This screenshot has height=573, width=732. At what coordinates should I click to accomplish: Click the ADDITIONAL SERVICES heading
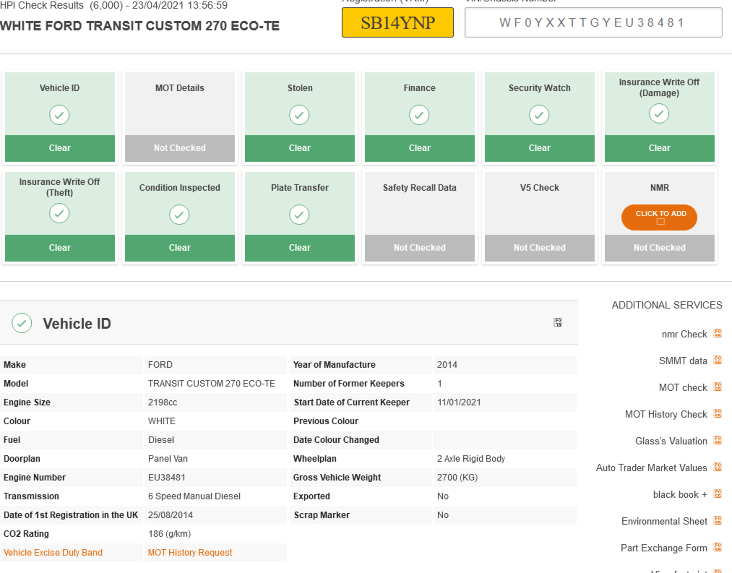click(x=667, y=305)
